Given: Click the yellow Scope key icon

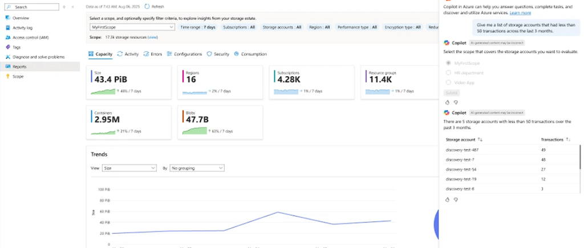Looking at the screenshot, I should point(8,76).
